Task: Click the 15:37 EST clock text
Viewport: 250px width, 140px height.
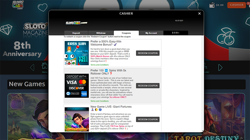Action: pos(179,21)
